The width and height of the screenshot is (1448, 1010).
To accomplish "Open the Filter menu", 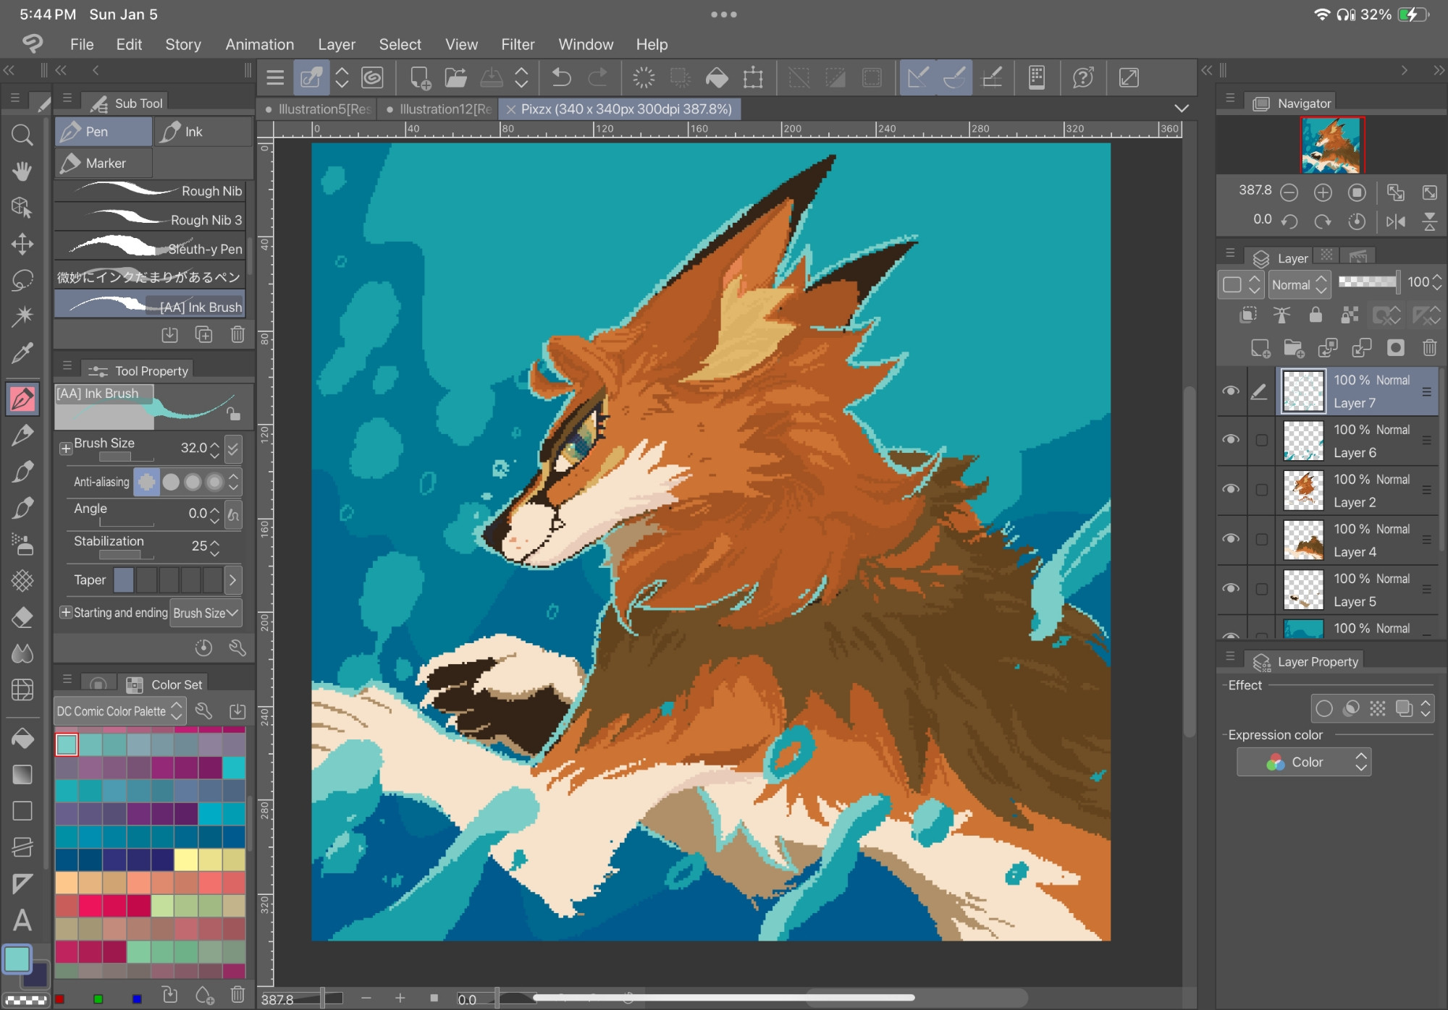I will (518, 44).
